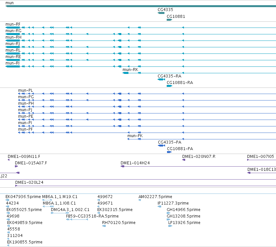The image size is (276, 247).
Task: Click the DME1-020L24 clone label
Action: click(x=29, y=182)
